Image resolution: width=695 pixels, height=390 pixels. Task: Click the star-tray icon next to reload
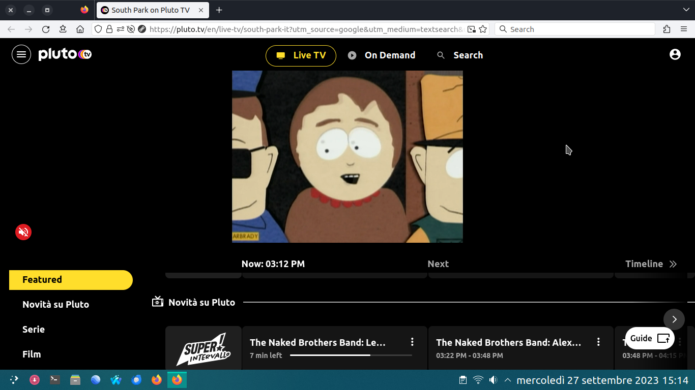point(63,29)
